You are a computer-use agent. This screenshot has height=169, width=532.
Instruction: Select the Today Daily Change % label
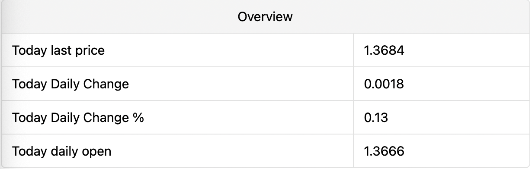pyautogui.click(x=78, y=118)
